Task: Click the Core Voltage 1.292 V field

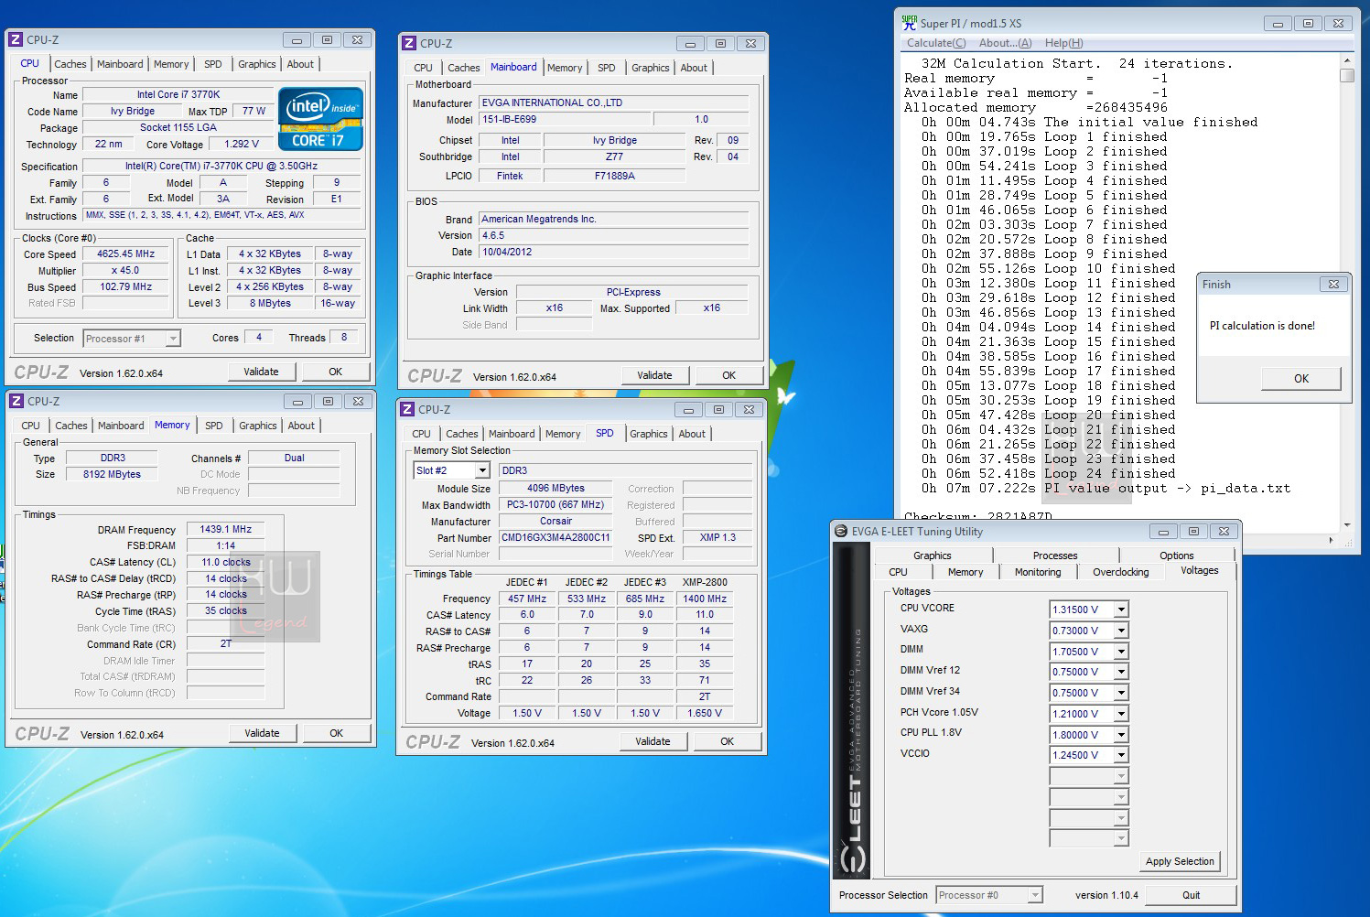Action: pyautogui.click(x=242, y=145)
